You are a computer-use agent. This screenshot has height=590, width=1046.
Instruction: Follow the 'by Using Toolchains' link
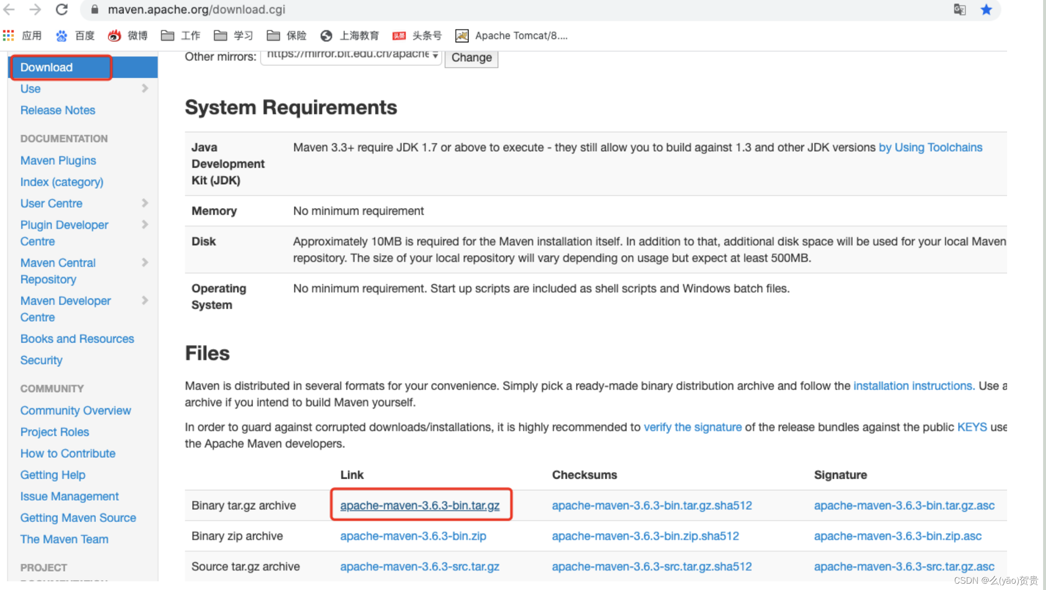point(930,147)
